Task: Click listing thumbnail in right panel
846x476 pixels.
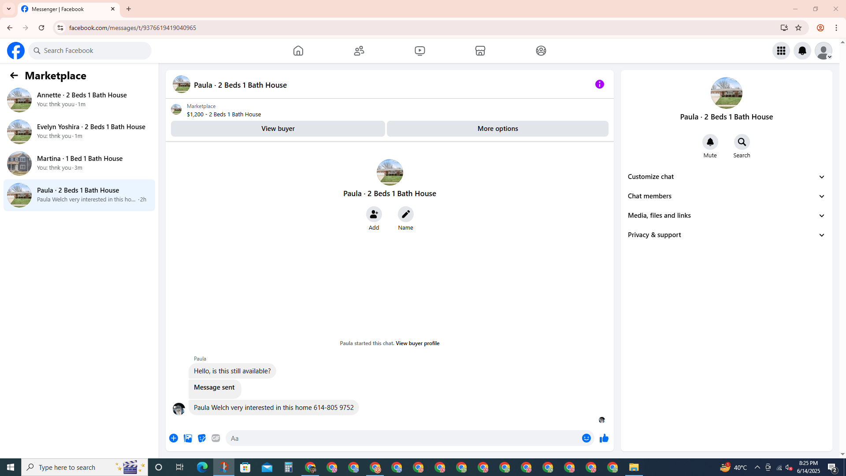Action: 726,93
